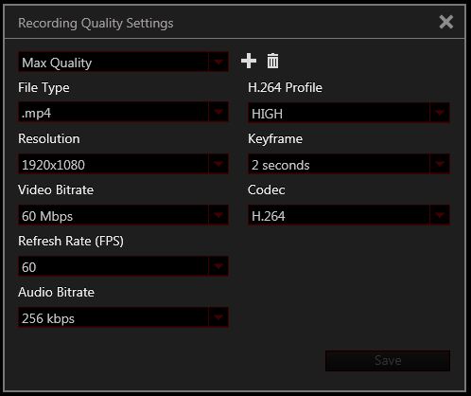Screen dimensions: 471x396
Task: Open the Codec dropdown showing H.264
Action: [x=349, y=215]
